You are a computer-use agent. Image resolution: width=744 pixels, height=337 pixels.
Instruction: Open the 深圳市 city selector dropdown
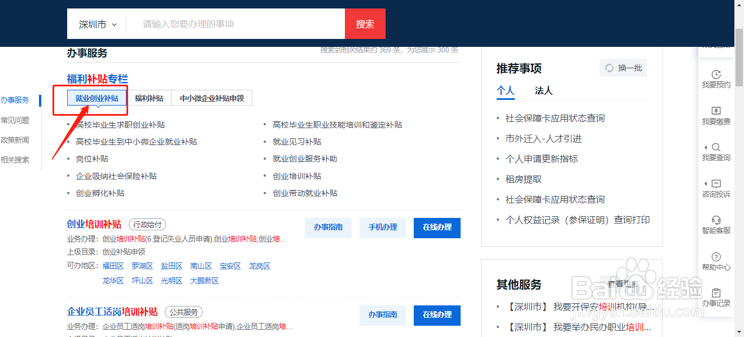pyautogui.click(x=97, y=24)
